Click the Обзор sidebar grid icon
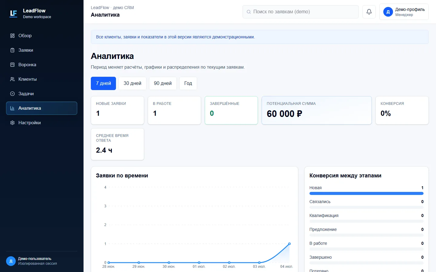 click(x=12, y=36)
